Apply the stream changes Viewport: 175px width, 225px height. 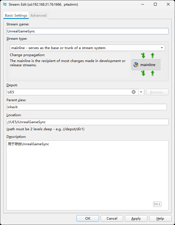[x=136, y=219]
